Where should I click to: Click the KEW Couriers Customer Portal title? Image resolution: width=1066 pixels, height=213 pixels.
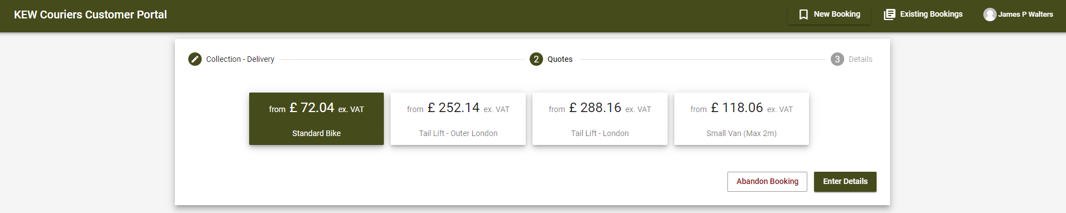(91, 15)
